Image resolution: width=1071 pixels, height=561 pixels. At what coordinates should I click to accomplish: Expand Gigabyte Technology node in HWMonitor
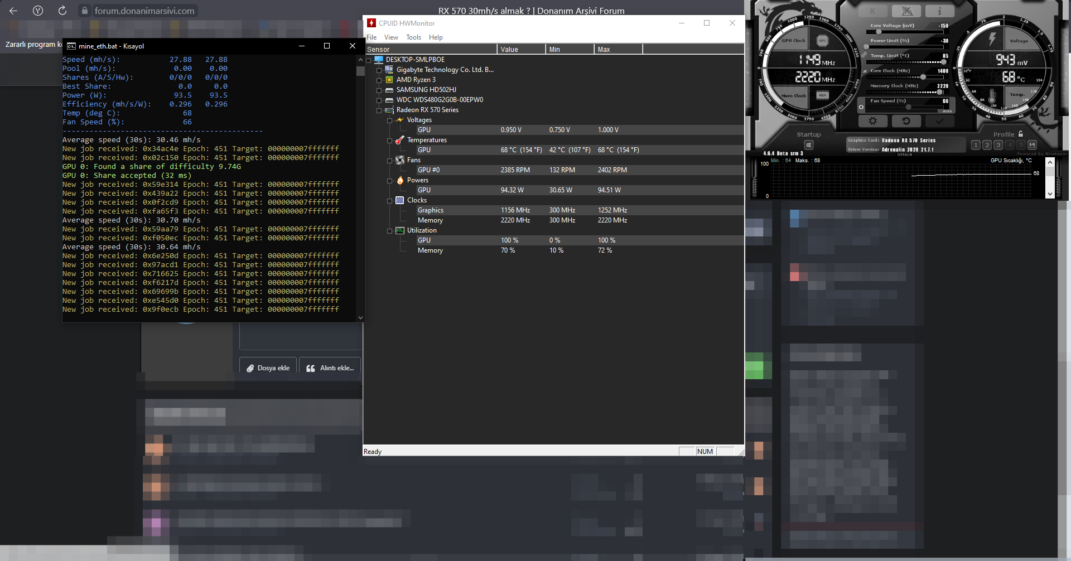click(379, 70)
